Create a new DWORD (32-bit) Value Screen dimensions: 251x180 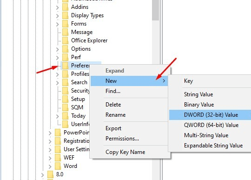(210, 115)
